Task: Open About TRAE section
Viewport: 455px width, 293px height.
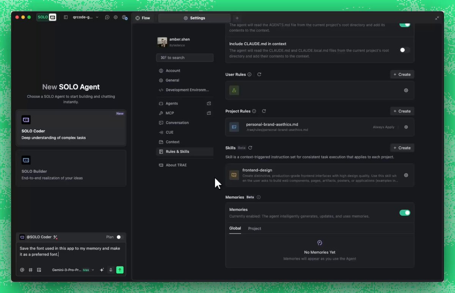Action: [185, 165]
